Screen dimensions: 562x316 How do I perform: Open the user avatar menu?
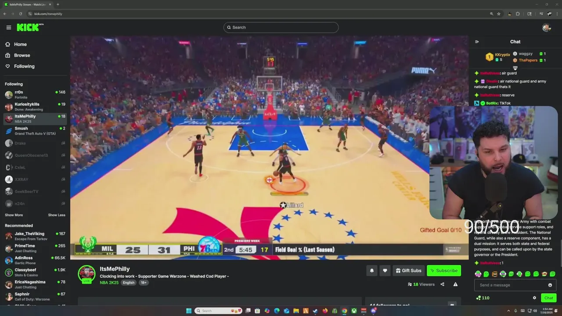pyautogui.click(x=546, y=28)
